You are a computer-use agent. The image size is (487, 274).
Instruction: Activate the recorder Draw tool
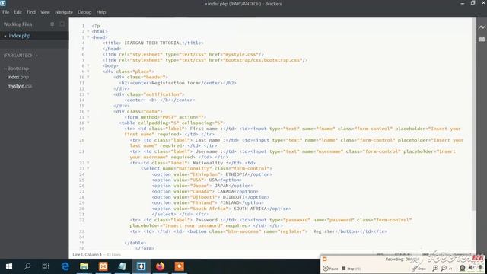click(x=419, y=269)
